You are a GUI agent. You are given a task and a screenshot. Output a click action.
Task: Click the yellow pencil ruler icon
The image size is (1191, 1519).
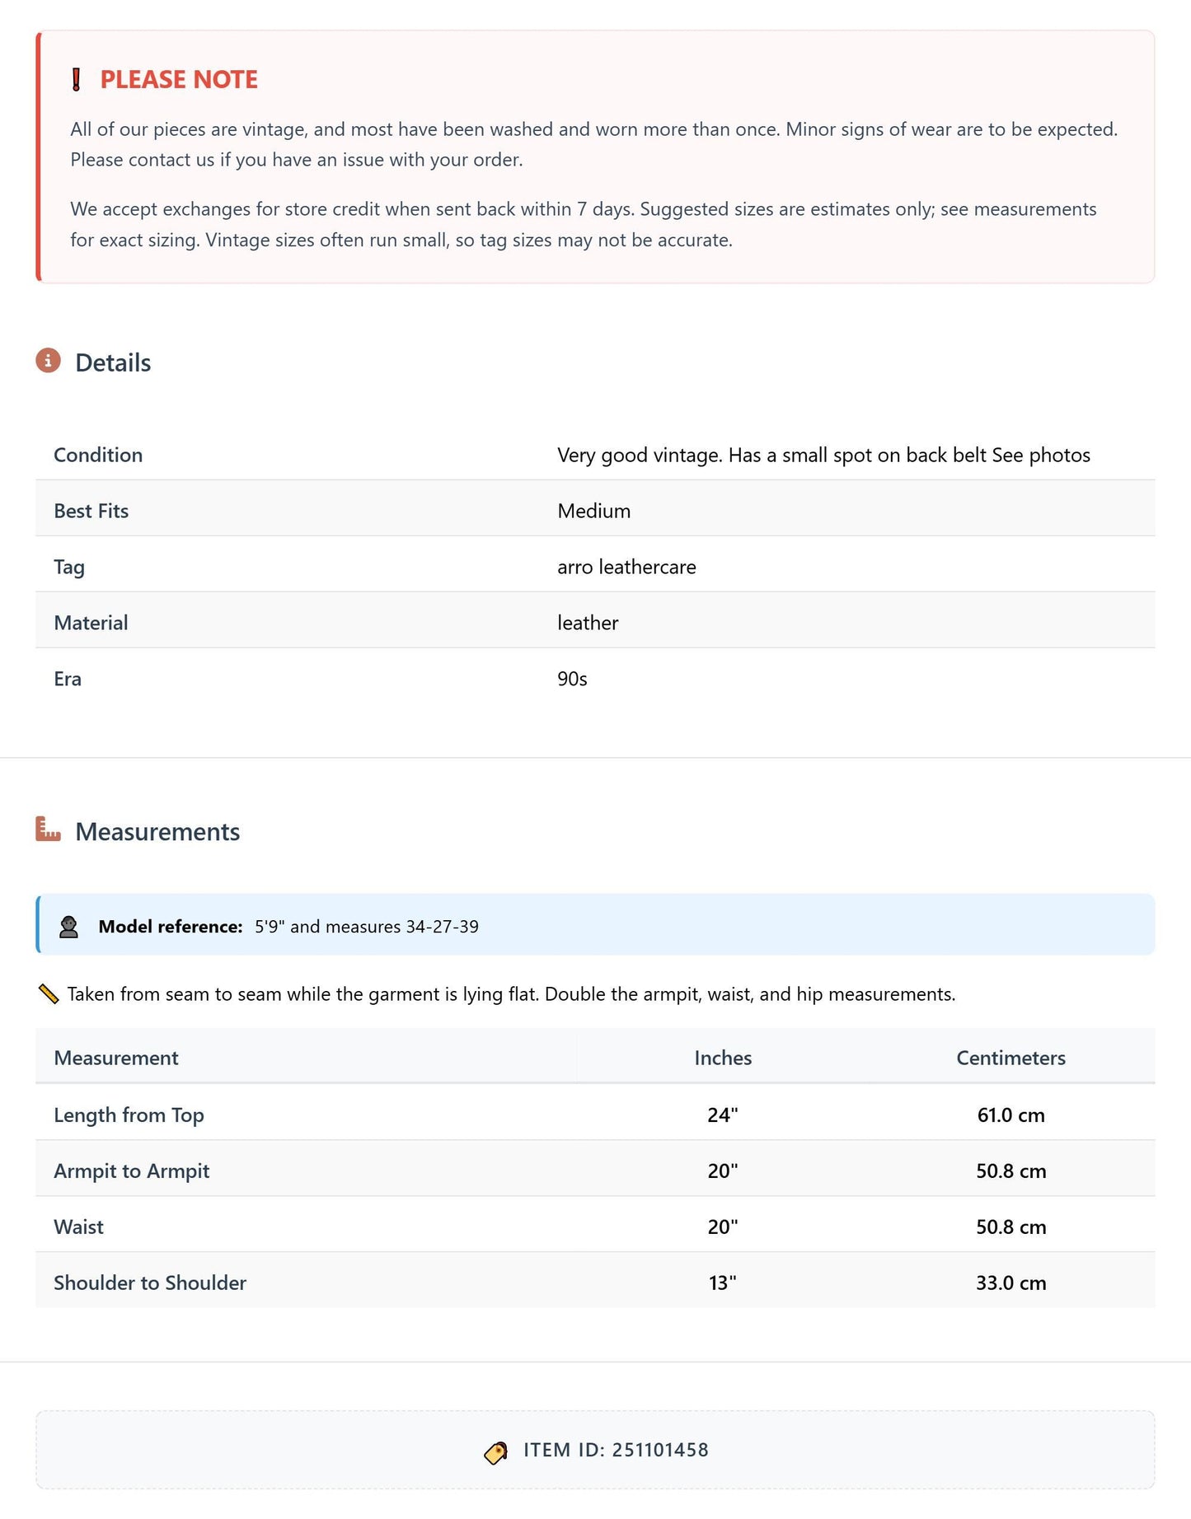coord(49,994)
